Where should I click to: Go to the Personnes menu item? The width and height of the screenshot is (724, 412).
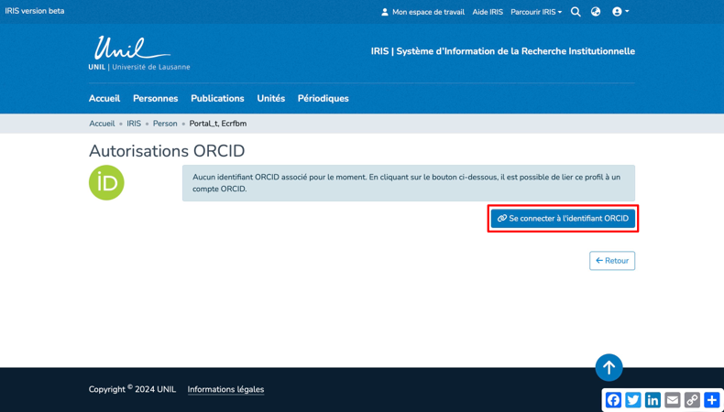155,98
